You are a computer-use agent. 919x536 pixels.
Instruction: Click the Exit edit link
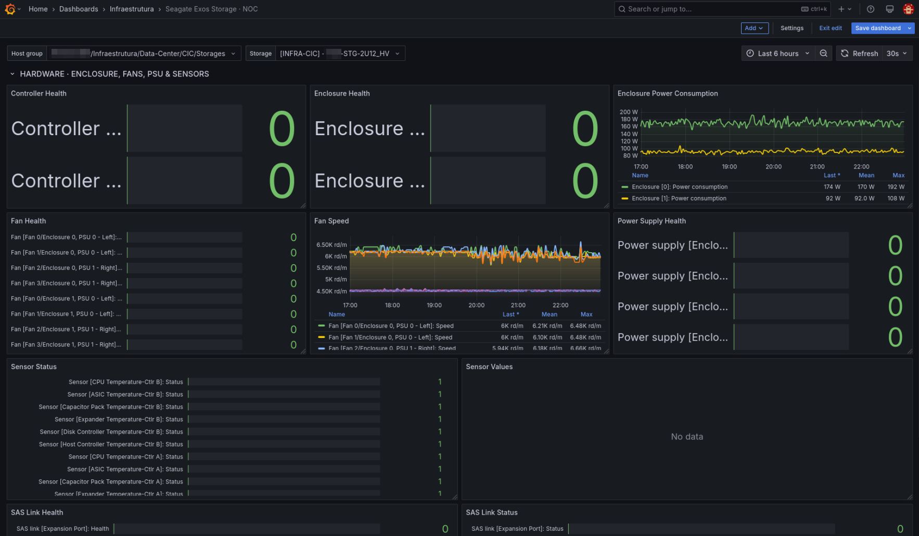(x=830, y=28)
